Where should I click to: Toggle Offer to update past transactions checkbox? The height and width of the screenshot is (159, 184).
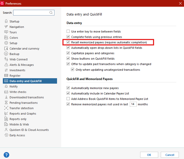pos(68,64)
